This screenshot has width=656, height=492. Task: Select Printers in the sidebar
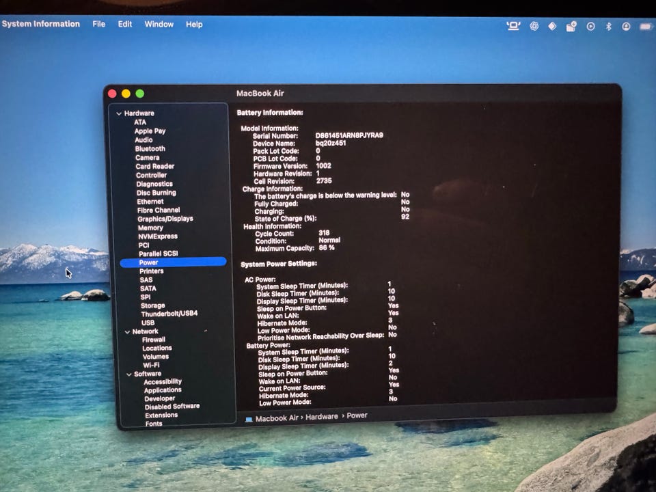(152, 271)
